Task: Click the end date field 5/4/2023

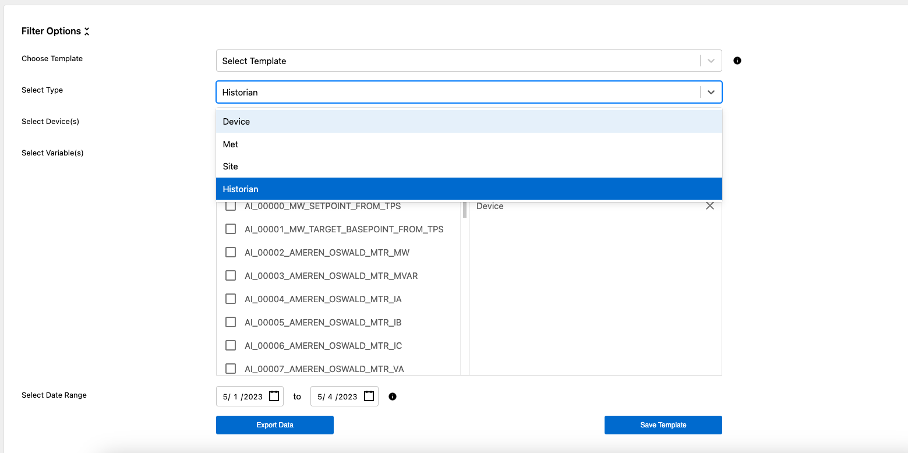Action: (x=344, y=397)
